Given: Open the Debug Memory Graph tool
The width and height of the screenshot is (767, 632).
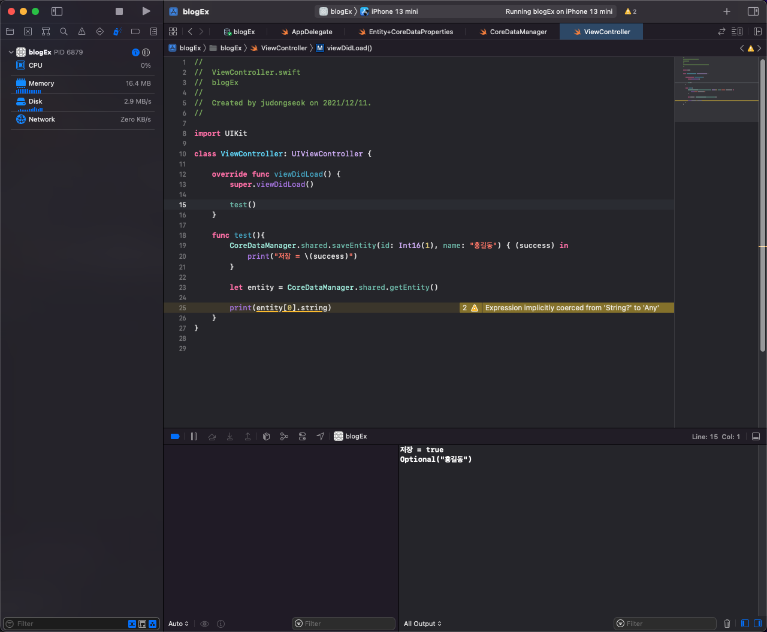Looking at the screenshot, I should click(284, 436).
